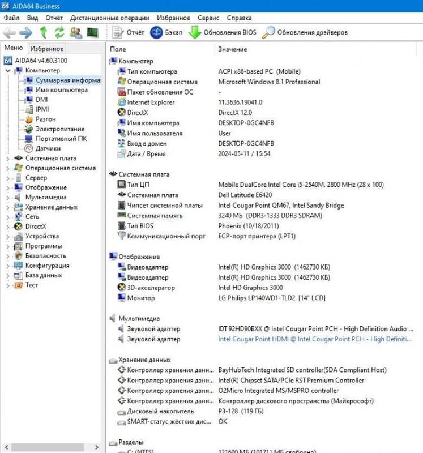
Task: Open the users management toolbar icon
Action: coord(76,33)
